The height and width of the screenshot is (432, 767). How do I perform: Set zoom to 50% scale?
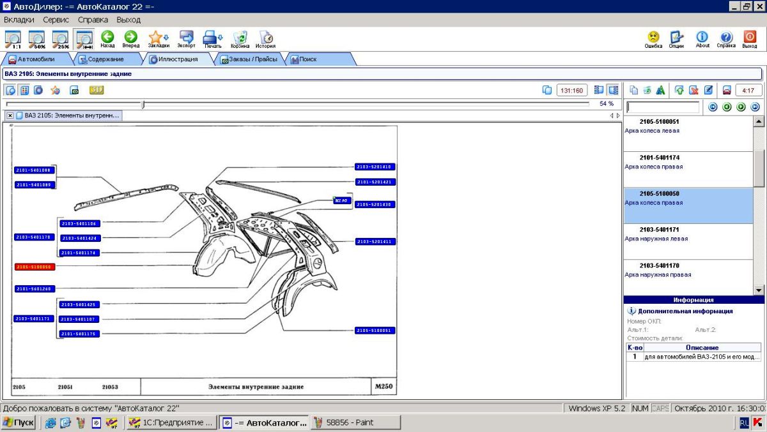(36, 40)
